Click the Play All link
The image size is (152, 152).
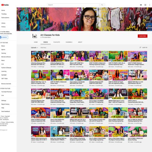(43, 47)
